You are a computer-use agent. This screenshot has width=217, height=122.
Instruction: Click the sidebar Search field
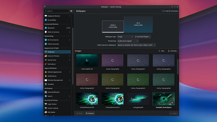pos(57,11)
